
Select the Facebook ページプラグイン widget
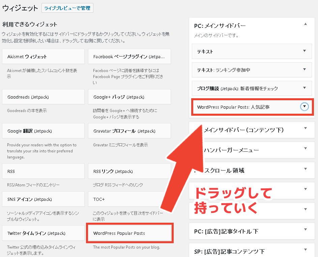tap(129, 57)
